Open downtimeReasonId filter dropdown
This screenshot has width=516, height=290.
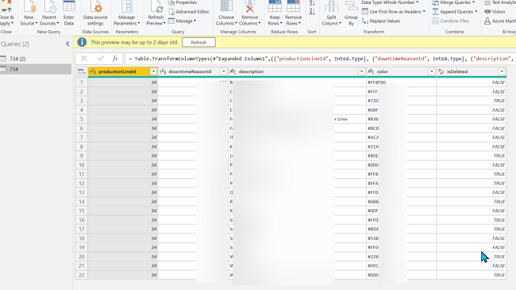[223, 71]
